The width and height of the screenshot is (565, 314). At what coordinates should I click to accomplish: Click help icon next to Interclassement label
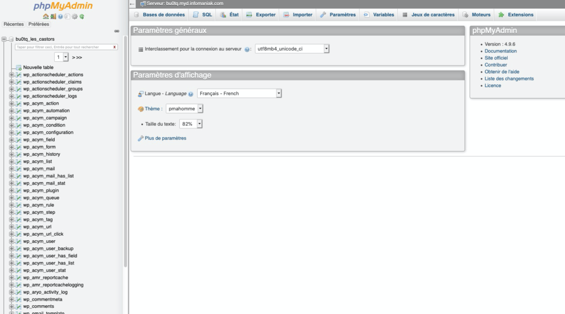click(247, 49)
